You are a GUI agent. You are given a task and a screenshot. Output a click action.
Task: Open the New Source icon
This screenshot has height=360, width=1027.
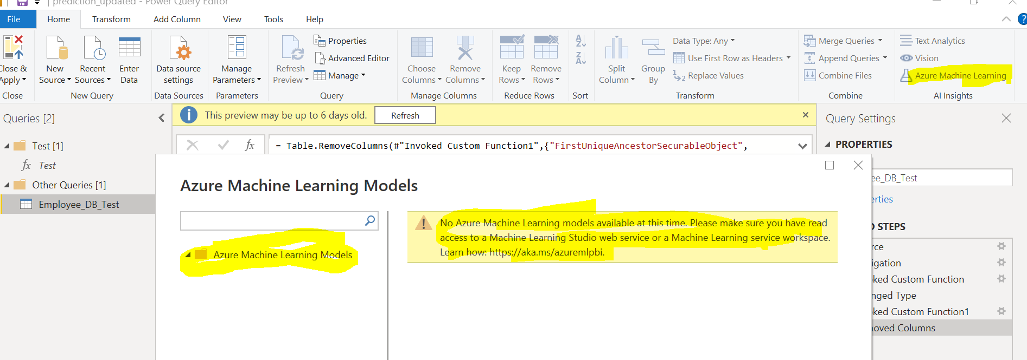56,48
